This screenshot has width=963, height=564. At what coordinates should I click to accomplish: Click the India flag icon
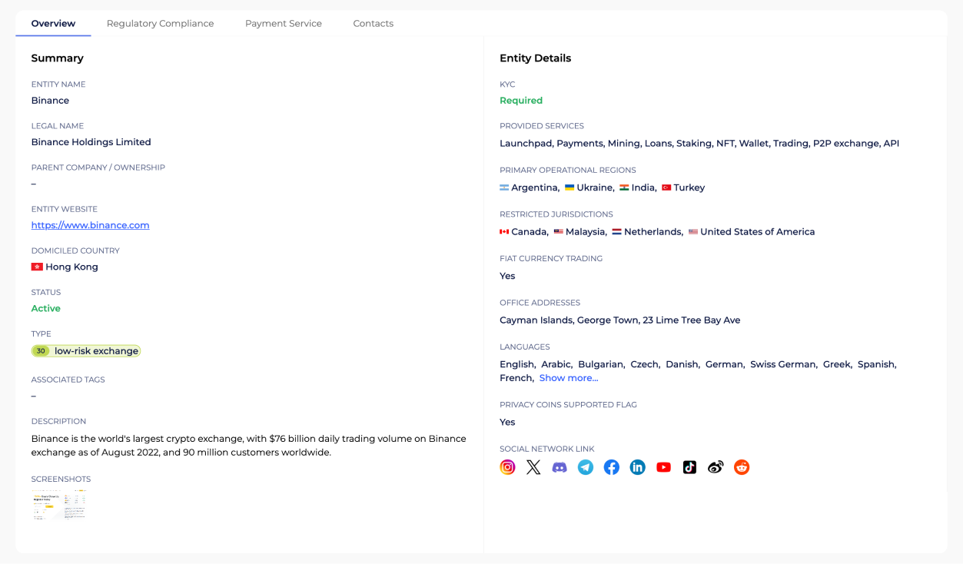pyautogui.click(x=624, y=187)
